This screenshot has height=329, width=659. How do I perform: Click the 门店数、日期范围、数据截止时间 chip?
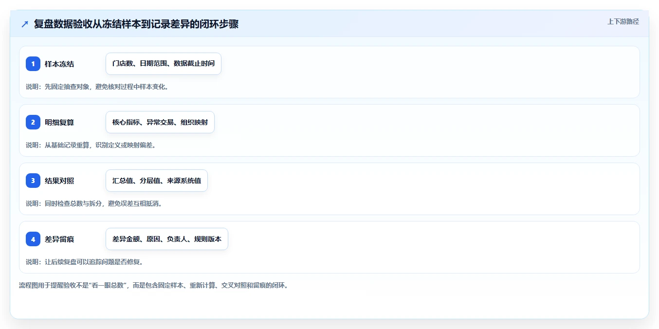pos(164,64)
